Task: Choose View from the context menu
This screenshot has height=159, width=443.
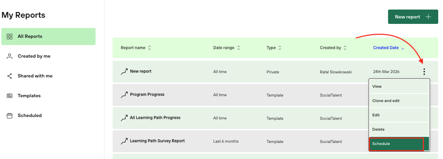Action: click(x=377, y=87)
